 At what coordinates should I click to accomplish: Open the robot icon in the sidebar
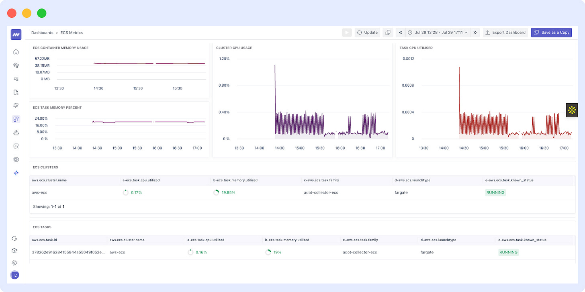[x=16, y=133]
